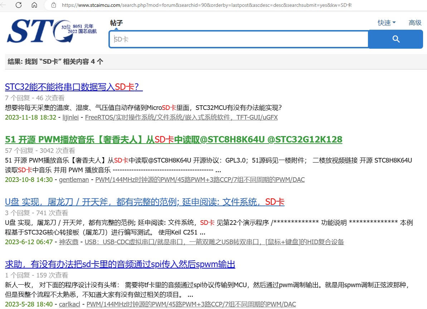Open USB: USB-CDC虚拟串口 forum section link

(214, 242)
